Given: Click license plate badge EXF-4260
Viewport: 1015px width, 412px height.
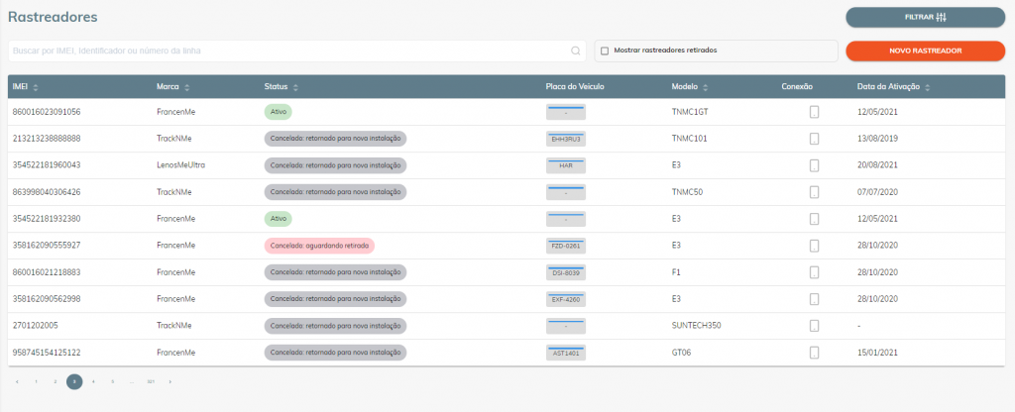Looking at the screenshot, I should click(x=566, y=299).
